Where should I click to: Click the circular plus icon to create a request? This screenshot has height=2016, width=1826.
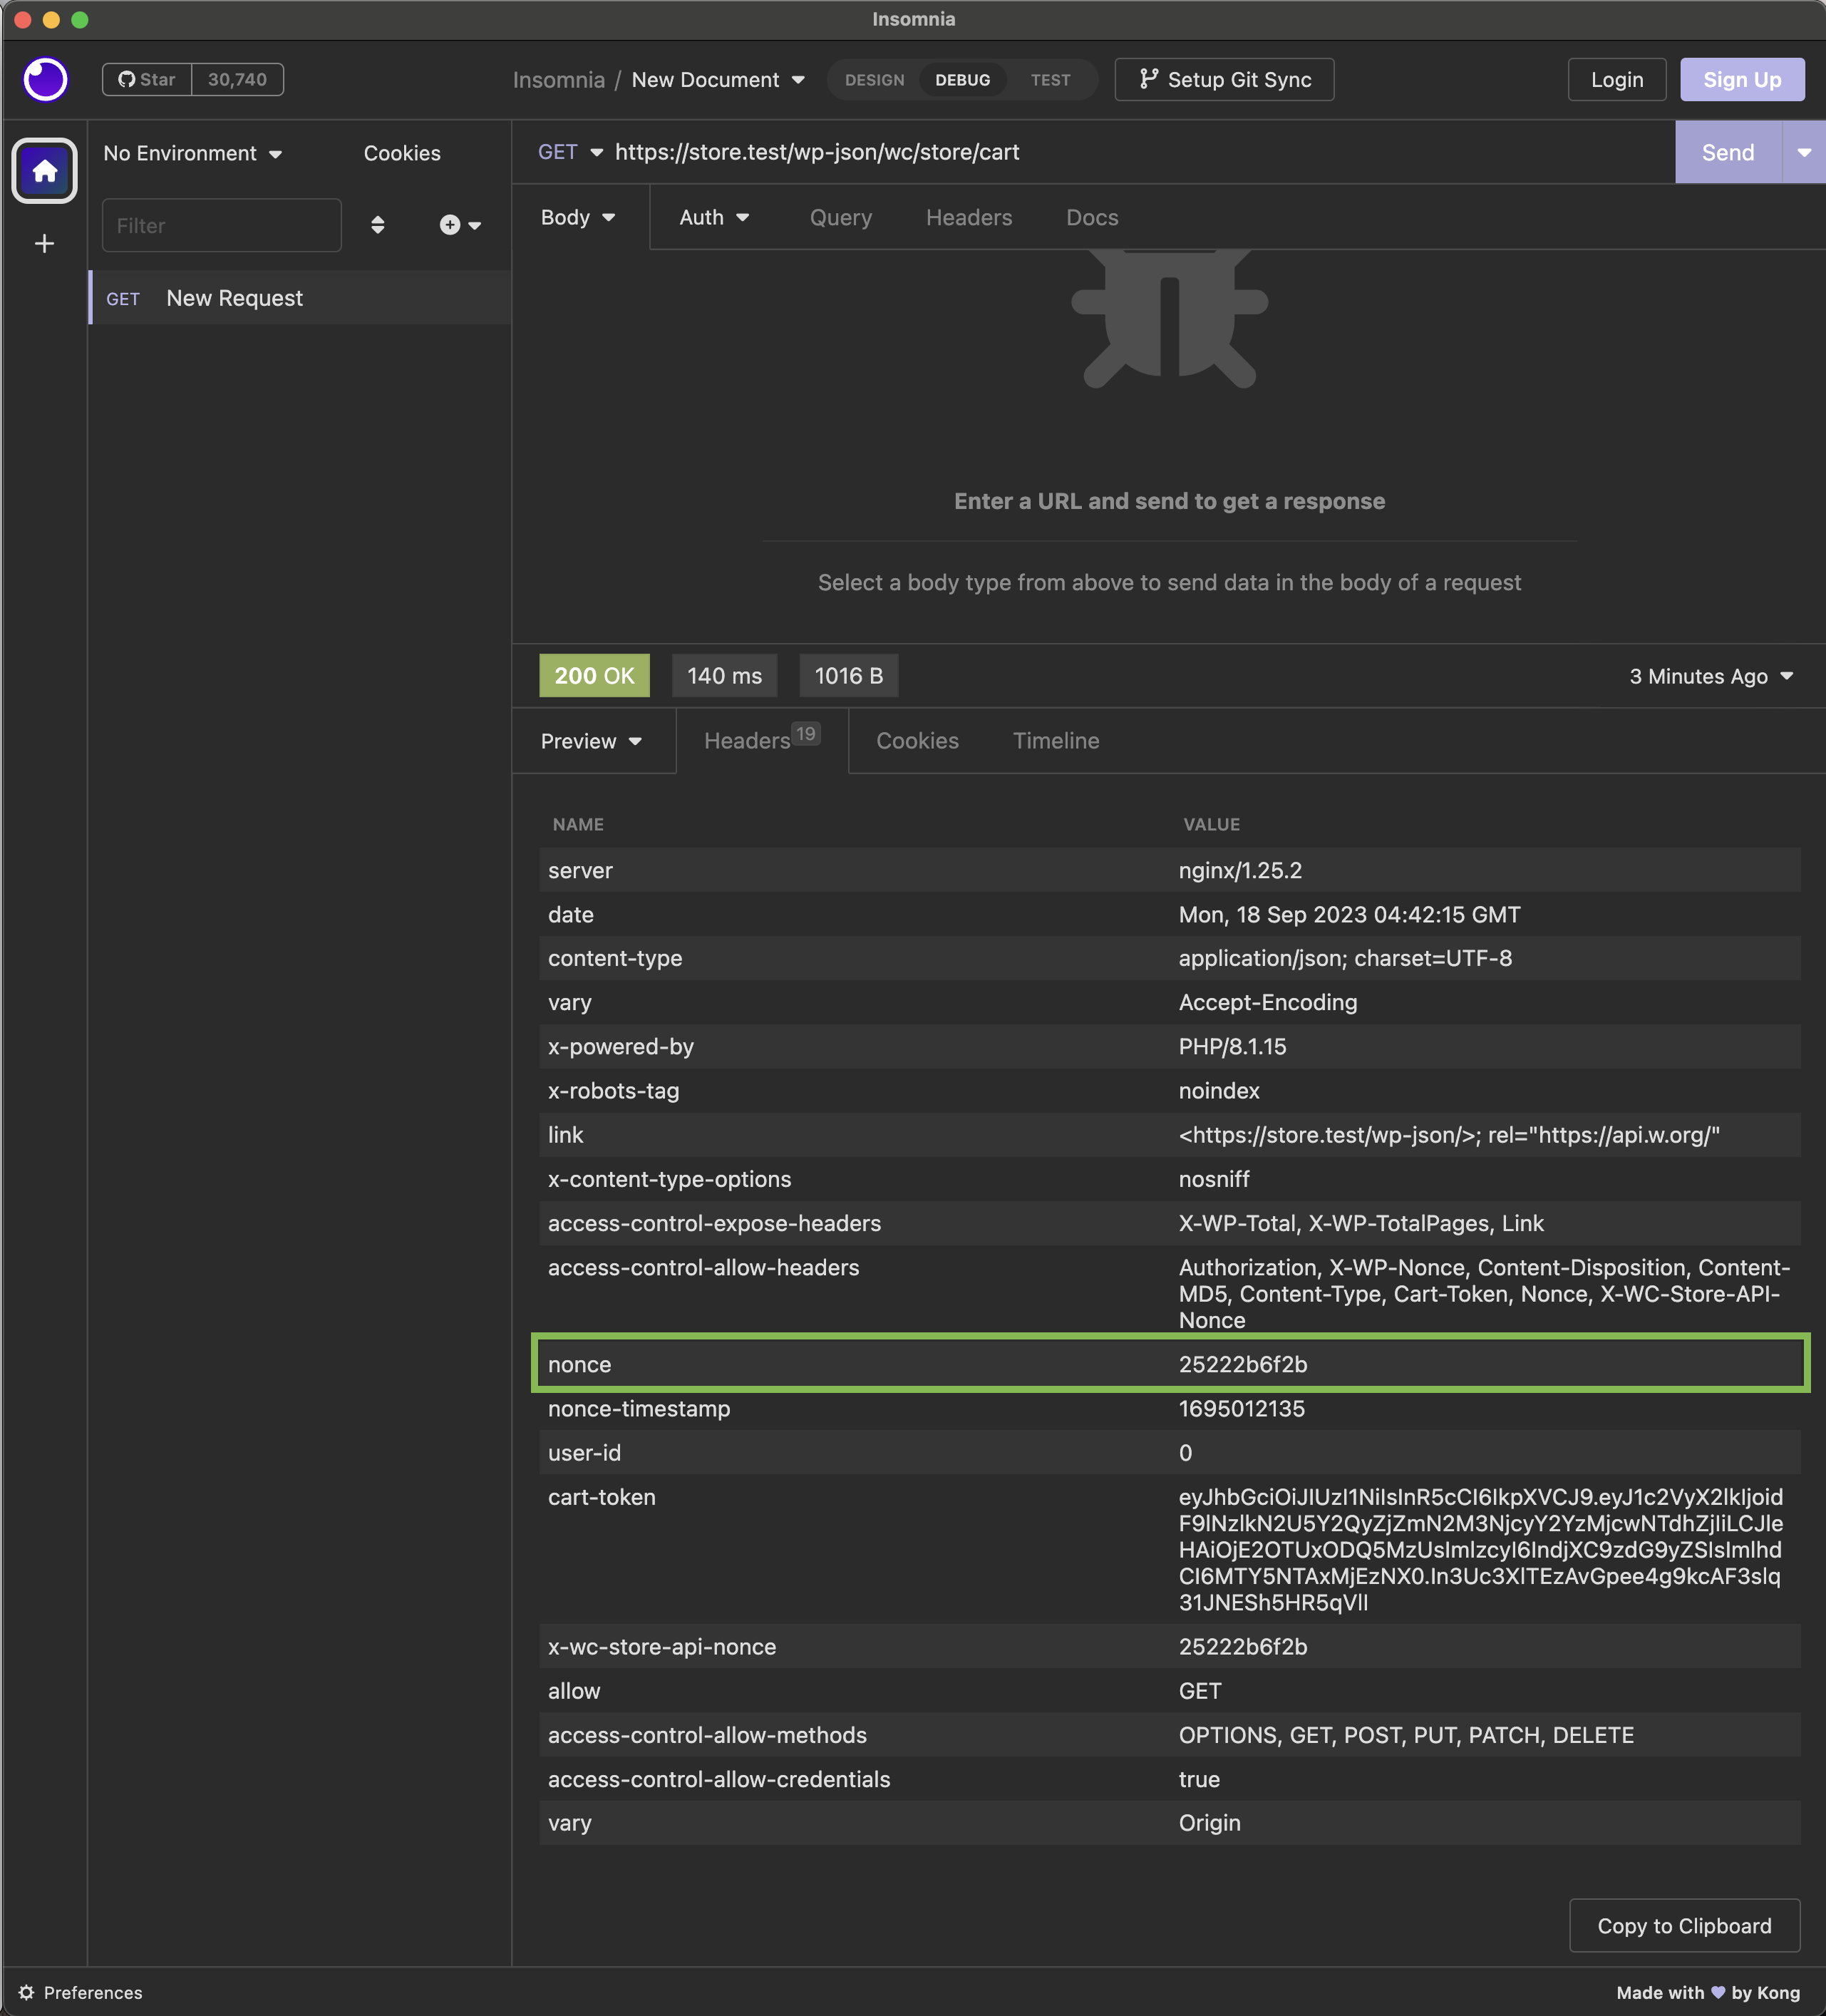(x=449, y=225)
